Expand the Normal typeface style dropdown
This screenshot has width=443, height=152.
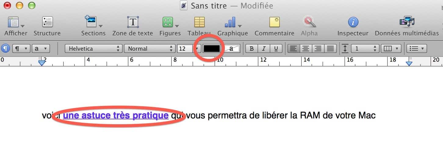click(x=149, y=48)
